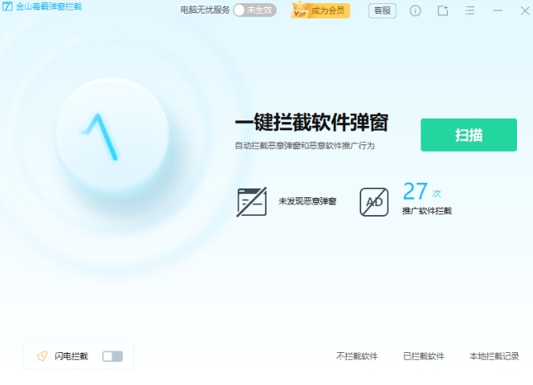The width and height of the screenshot is (533, 385).
Task: Click the 电脑无忧服务 label
Action: click(205, 10)
